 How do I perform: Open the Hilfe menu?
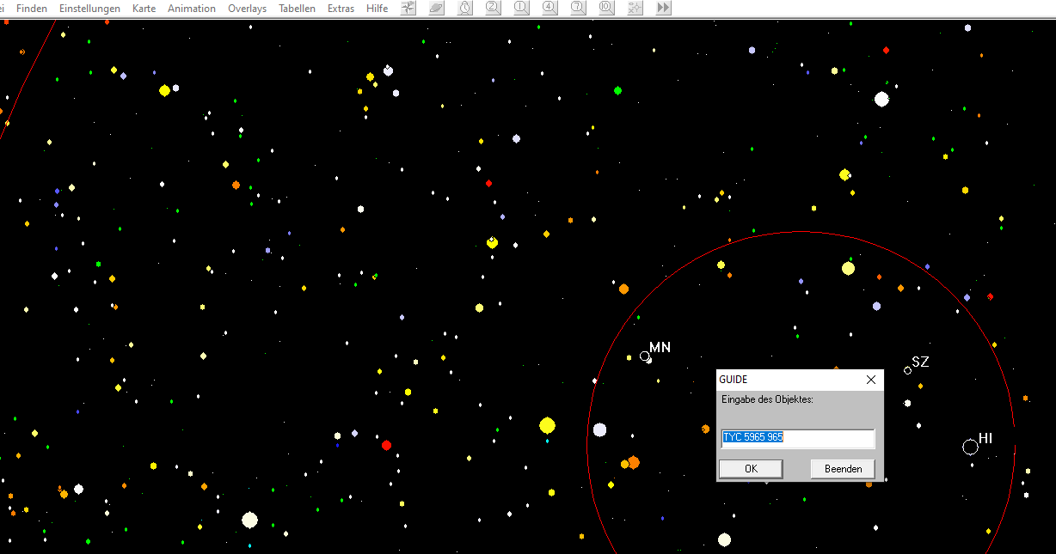pyautogui.click(x=377, y=9)
